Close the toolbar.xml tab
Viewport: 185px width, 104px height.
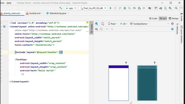point(42,13)
